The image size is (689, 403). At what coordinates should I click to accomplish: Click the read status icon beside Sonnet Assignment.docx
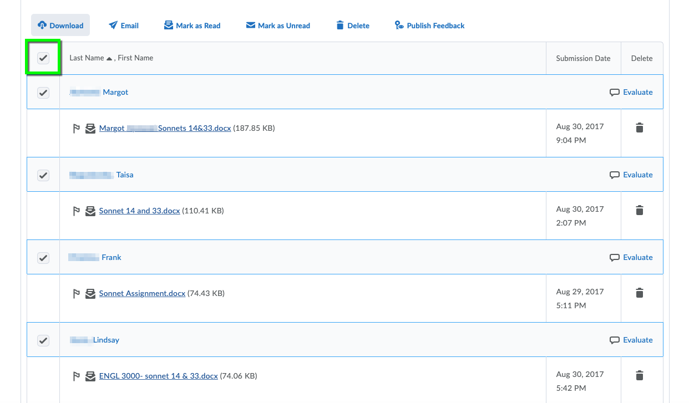tap(90, 293)
